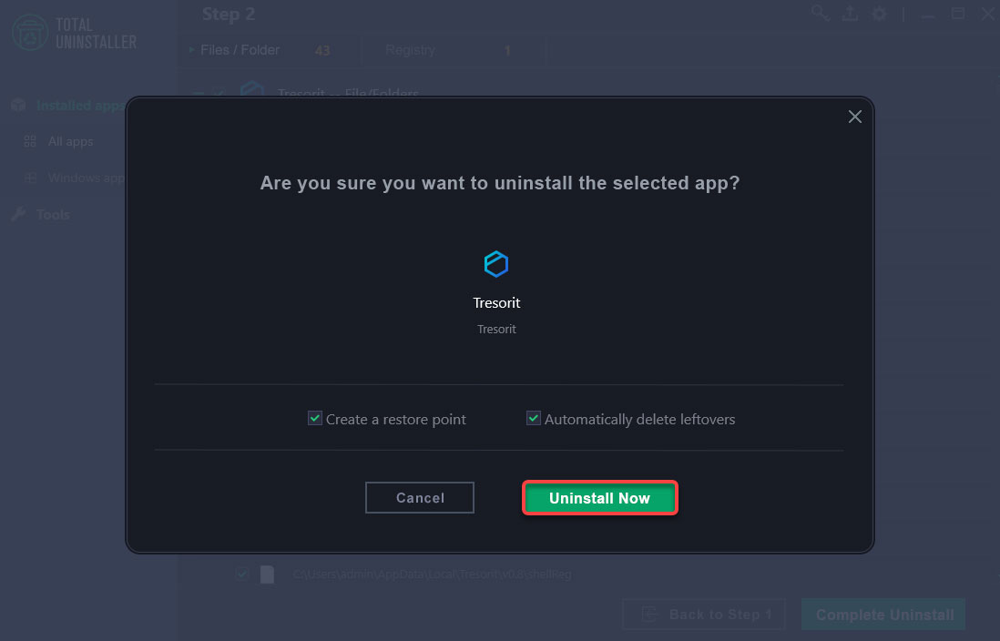
Task: Click the Tools wrench icon
Action: coord(18,214)
